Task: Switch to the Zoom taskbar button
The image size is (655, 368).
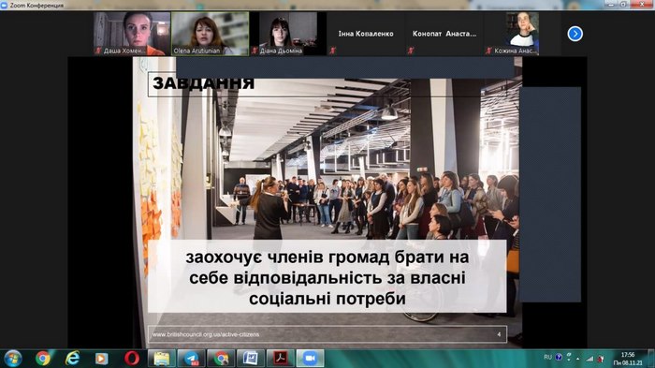Action: click(x=310, y=359)
